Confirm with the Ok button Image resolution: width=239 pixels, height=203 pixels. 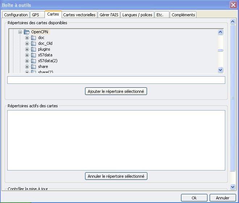coord(194,198)
